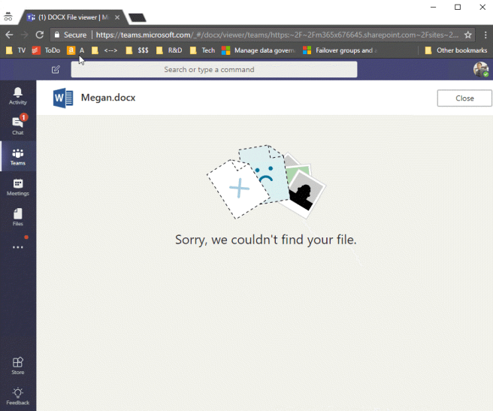Open the R&D bookmark folder
This screenshot has height=411, width=493.
coord(169,50)
